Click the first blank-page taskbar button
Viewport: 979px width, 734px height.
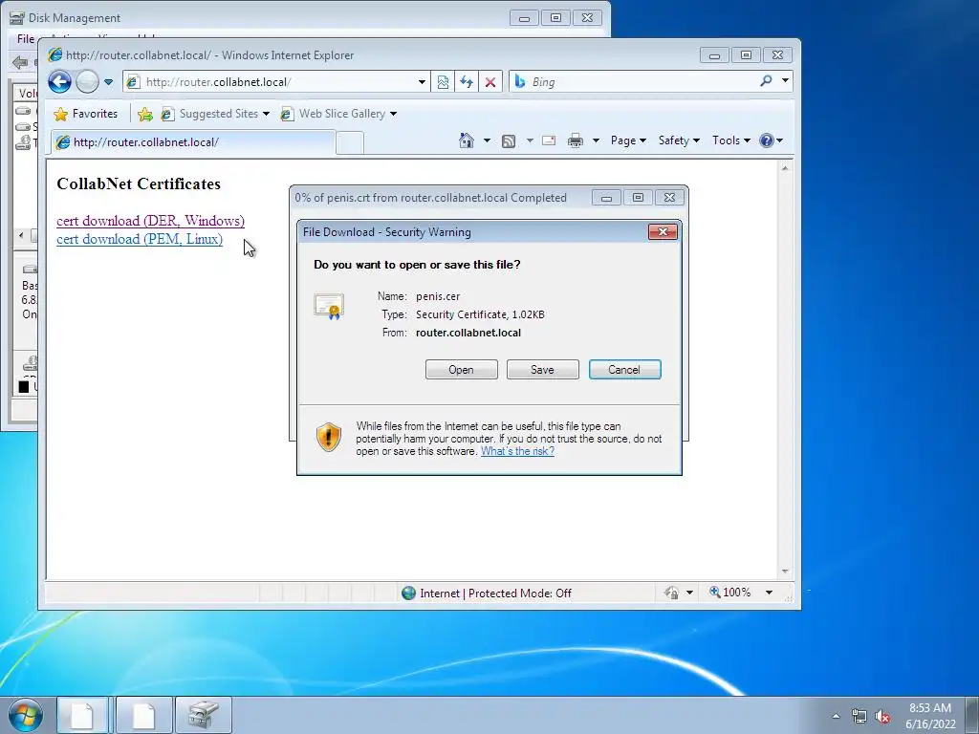click(82, 715)
